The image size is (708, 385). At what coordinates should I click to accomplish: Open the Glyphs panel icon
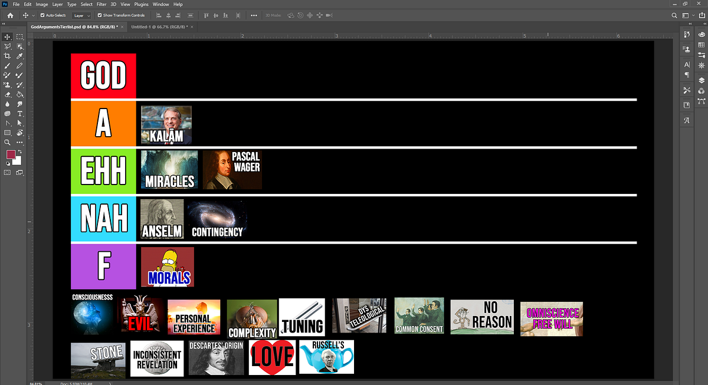[687, 119]
